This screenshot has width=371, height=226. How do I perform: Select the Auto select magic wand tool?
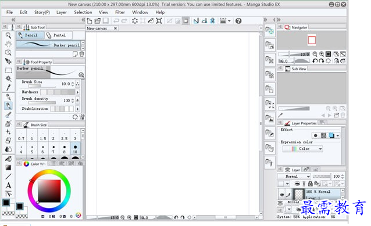coord(8,78)
